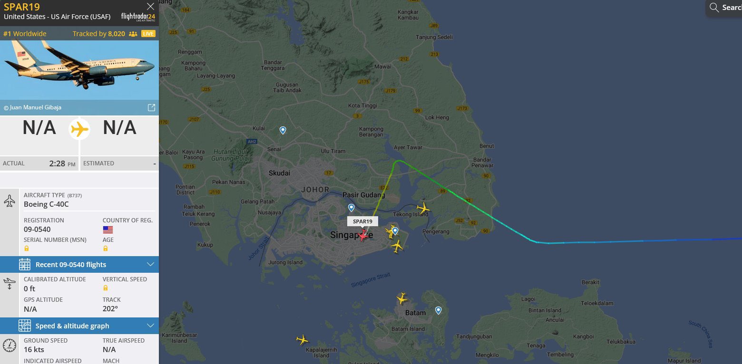This screenshot has height=364, width=742.
Task: Click the aircraft age lock icon
Action: click(106, 249)
